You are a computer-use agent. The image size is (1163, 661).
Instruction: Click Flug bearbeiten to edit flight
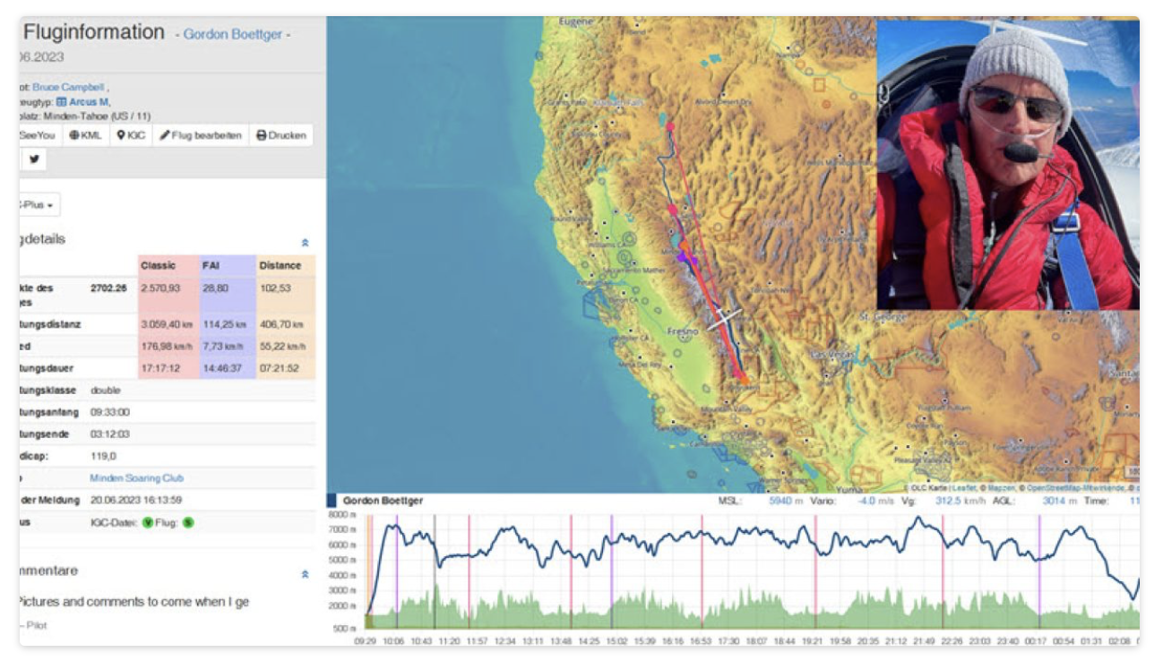click(x=201, y=135)
